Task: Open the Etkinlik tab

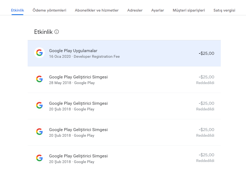Action: pos(17,10)
